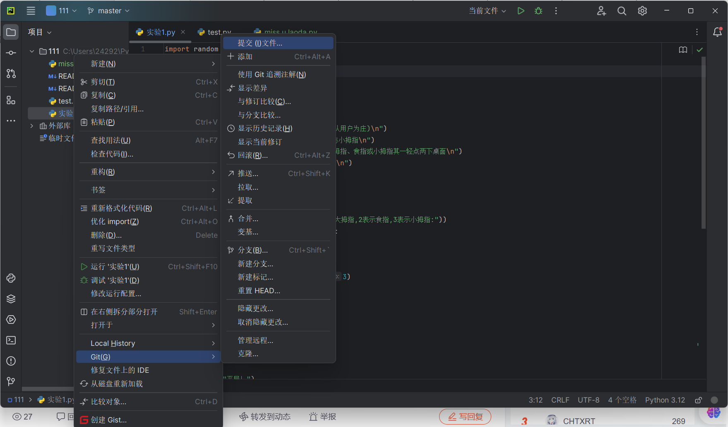The image size is (728, 427).
Task: Open IDE notifications bell
Action: pos(717,32)
